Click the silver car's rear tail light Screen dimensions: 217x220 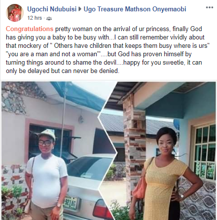click(x=102, y=209)
